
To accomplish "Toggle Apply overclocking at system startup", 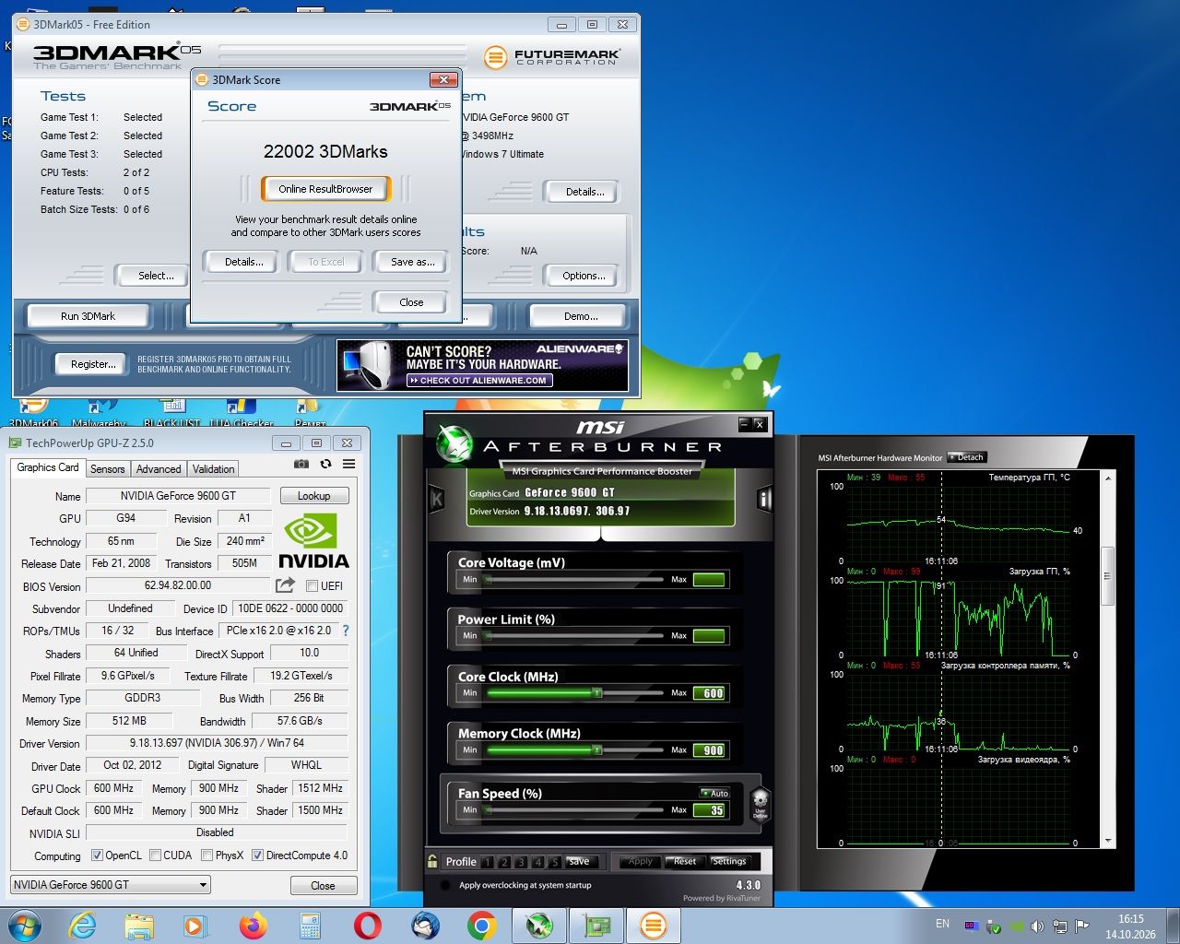I will 446,885.
